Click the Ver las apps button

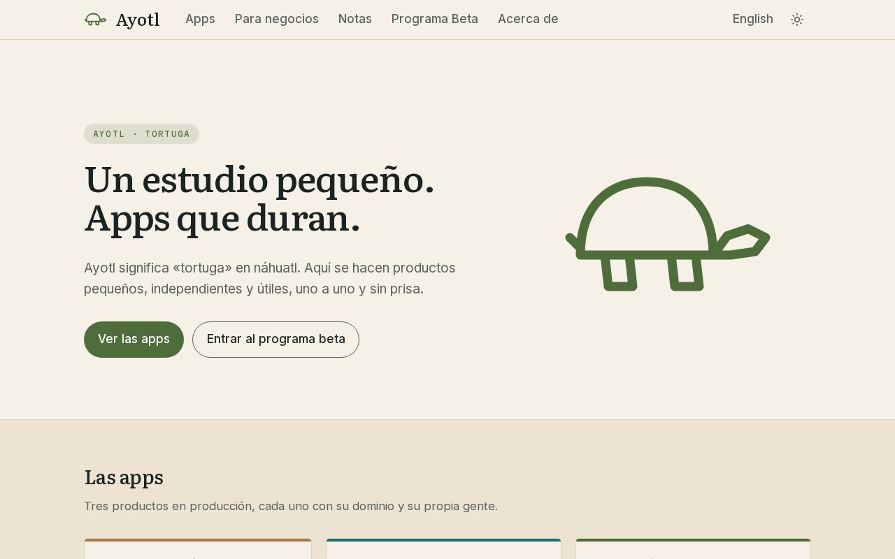[134, 340]
